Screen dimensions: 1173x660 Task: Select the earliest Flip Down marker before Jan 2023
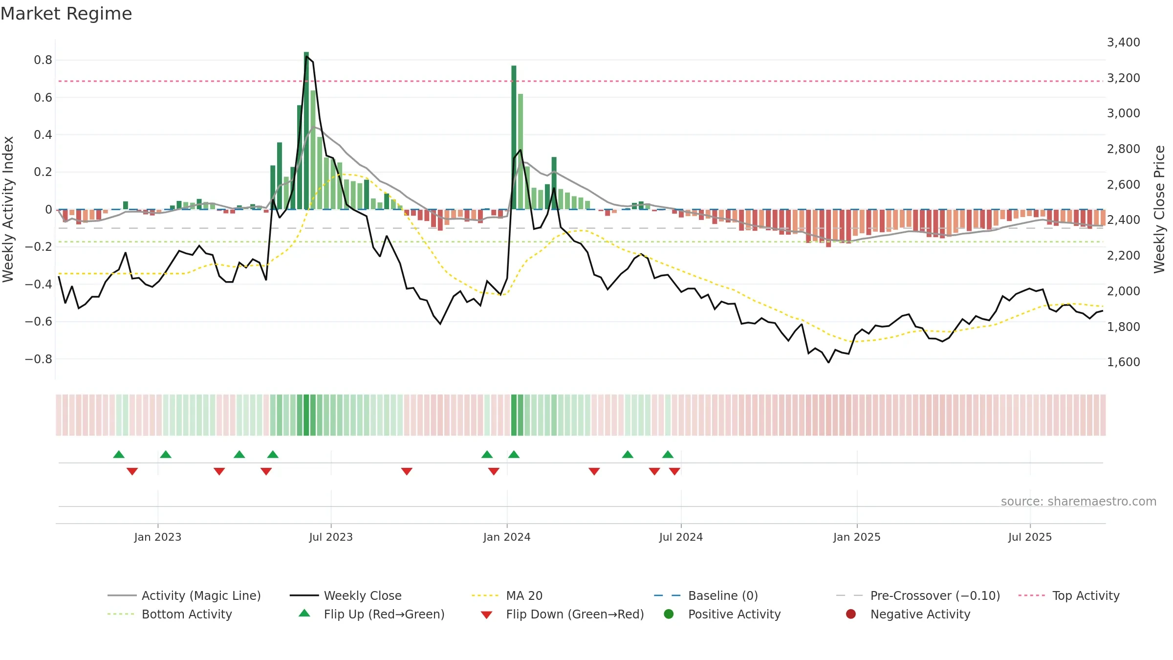(x=132, y=471)
